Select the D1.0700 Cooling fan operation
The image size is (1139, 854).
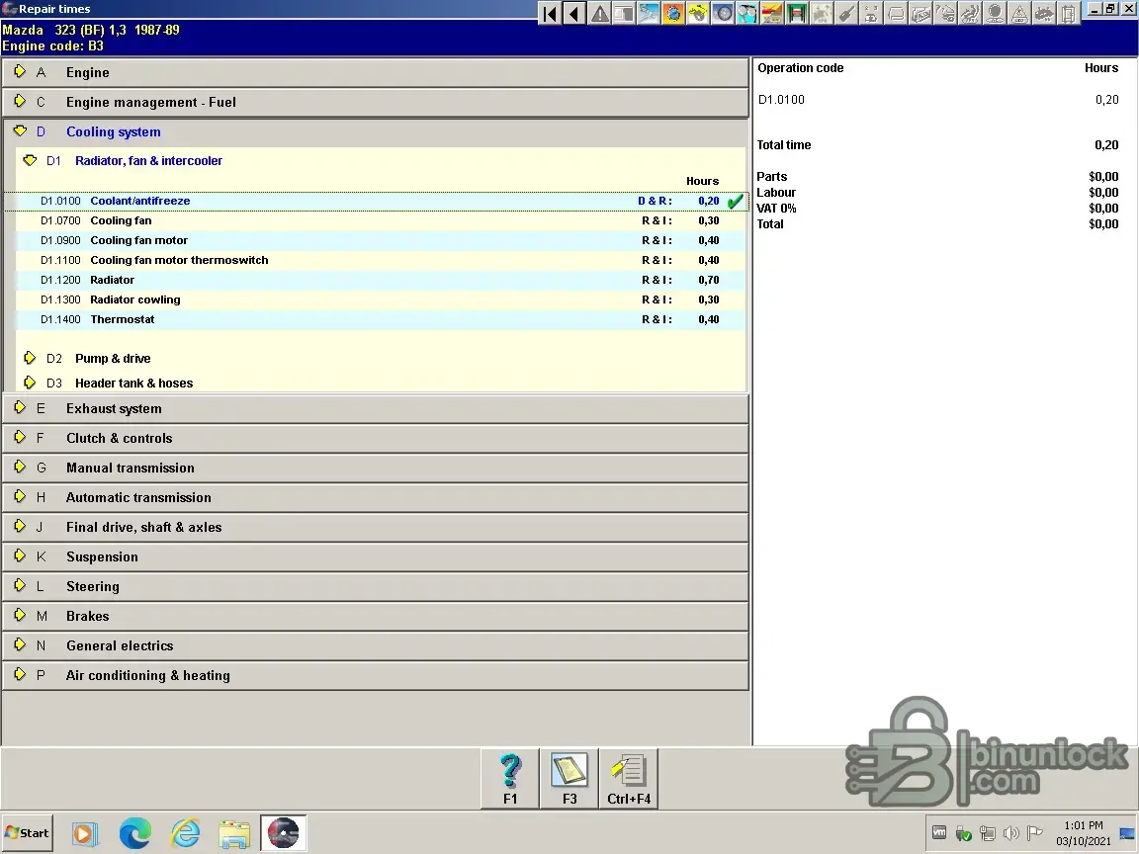pos(381,220)
